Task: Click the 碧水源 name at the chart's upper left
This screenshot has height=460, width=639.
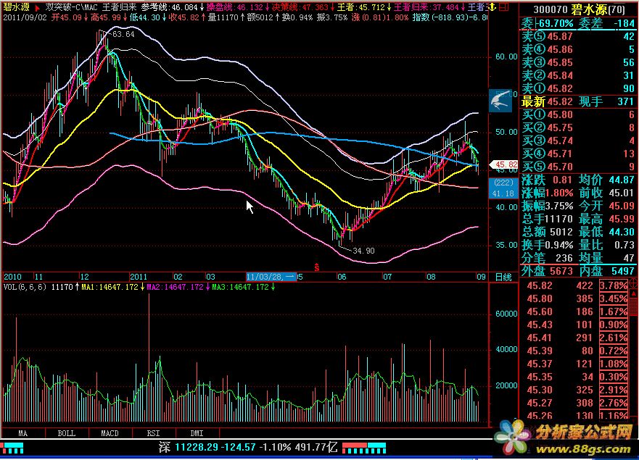Action: 17,7
